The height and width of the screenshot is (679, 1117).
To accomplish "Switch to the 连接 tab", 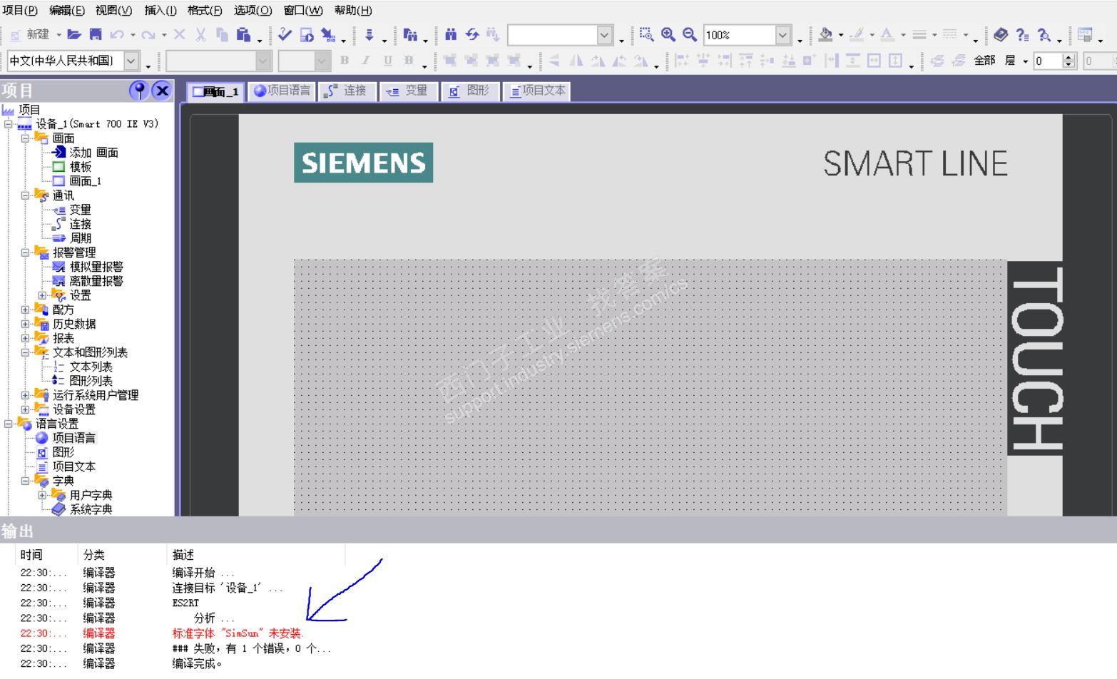I will (x=347, y=91).
